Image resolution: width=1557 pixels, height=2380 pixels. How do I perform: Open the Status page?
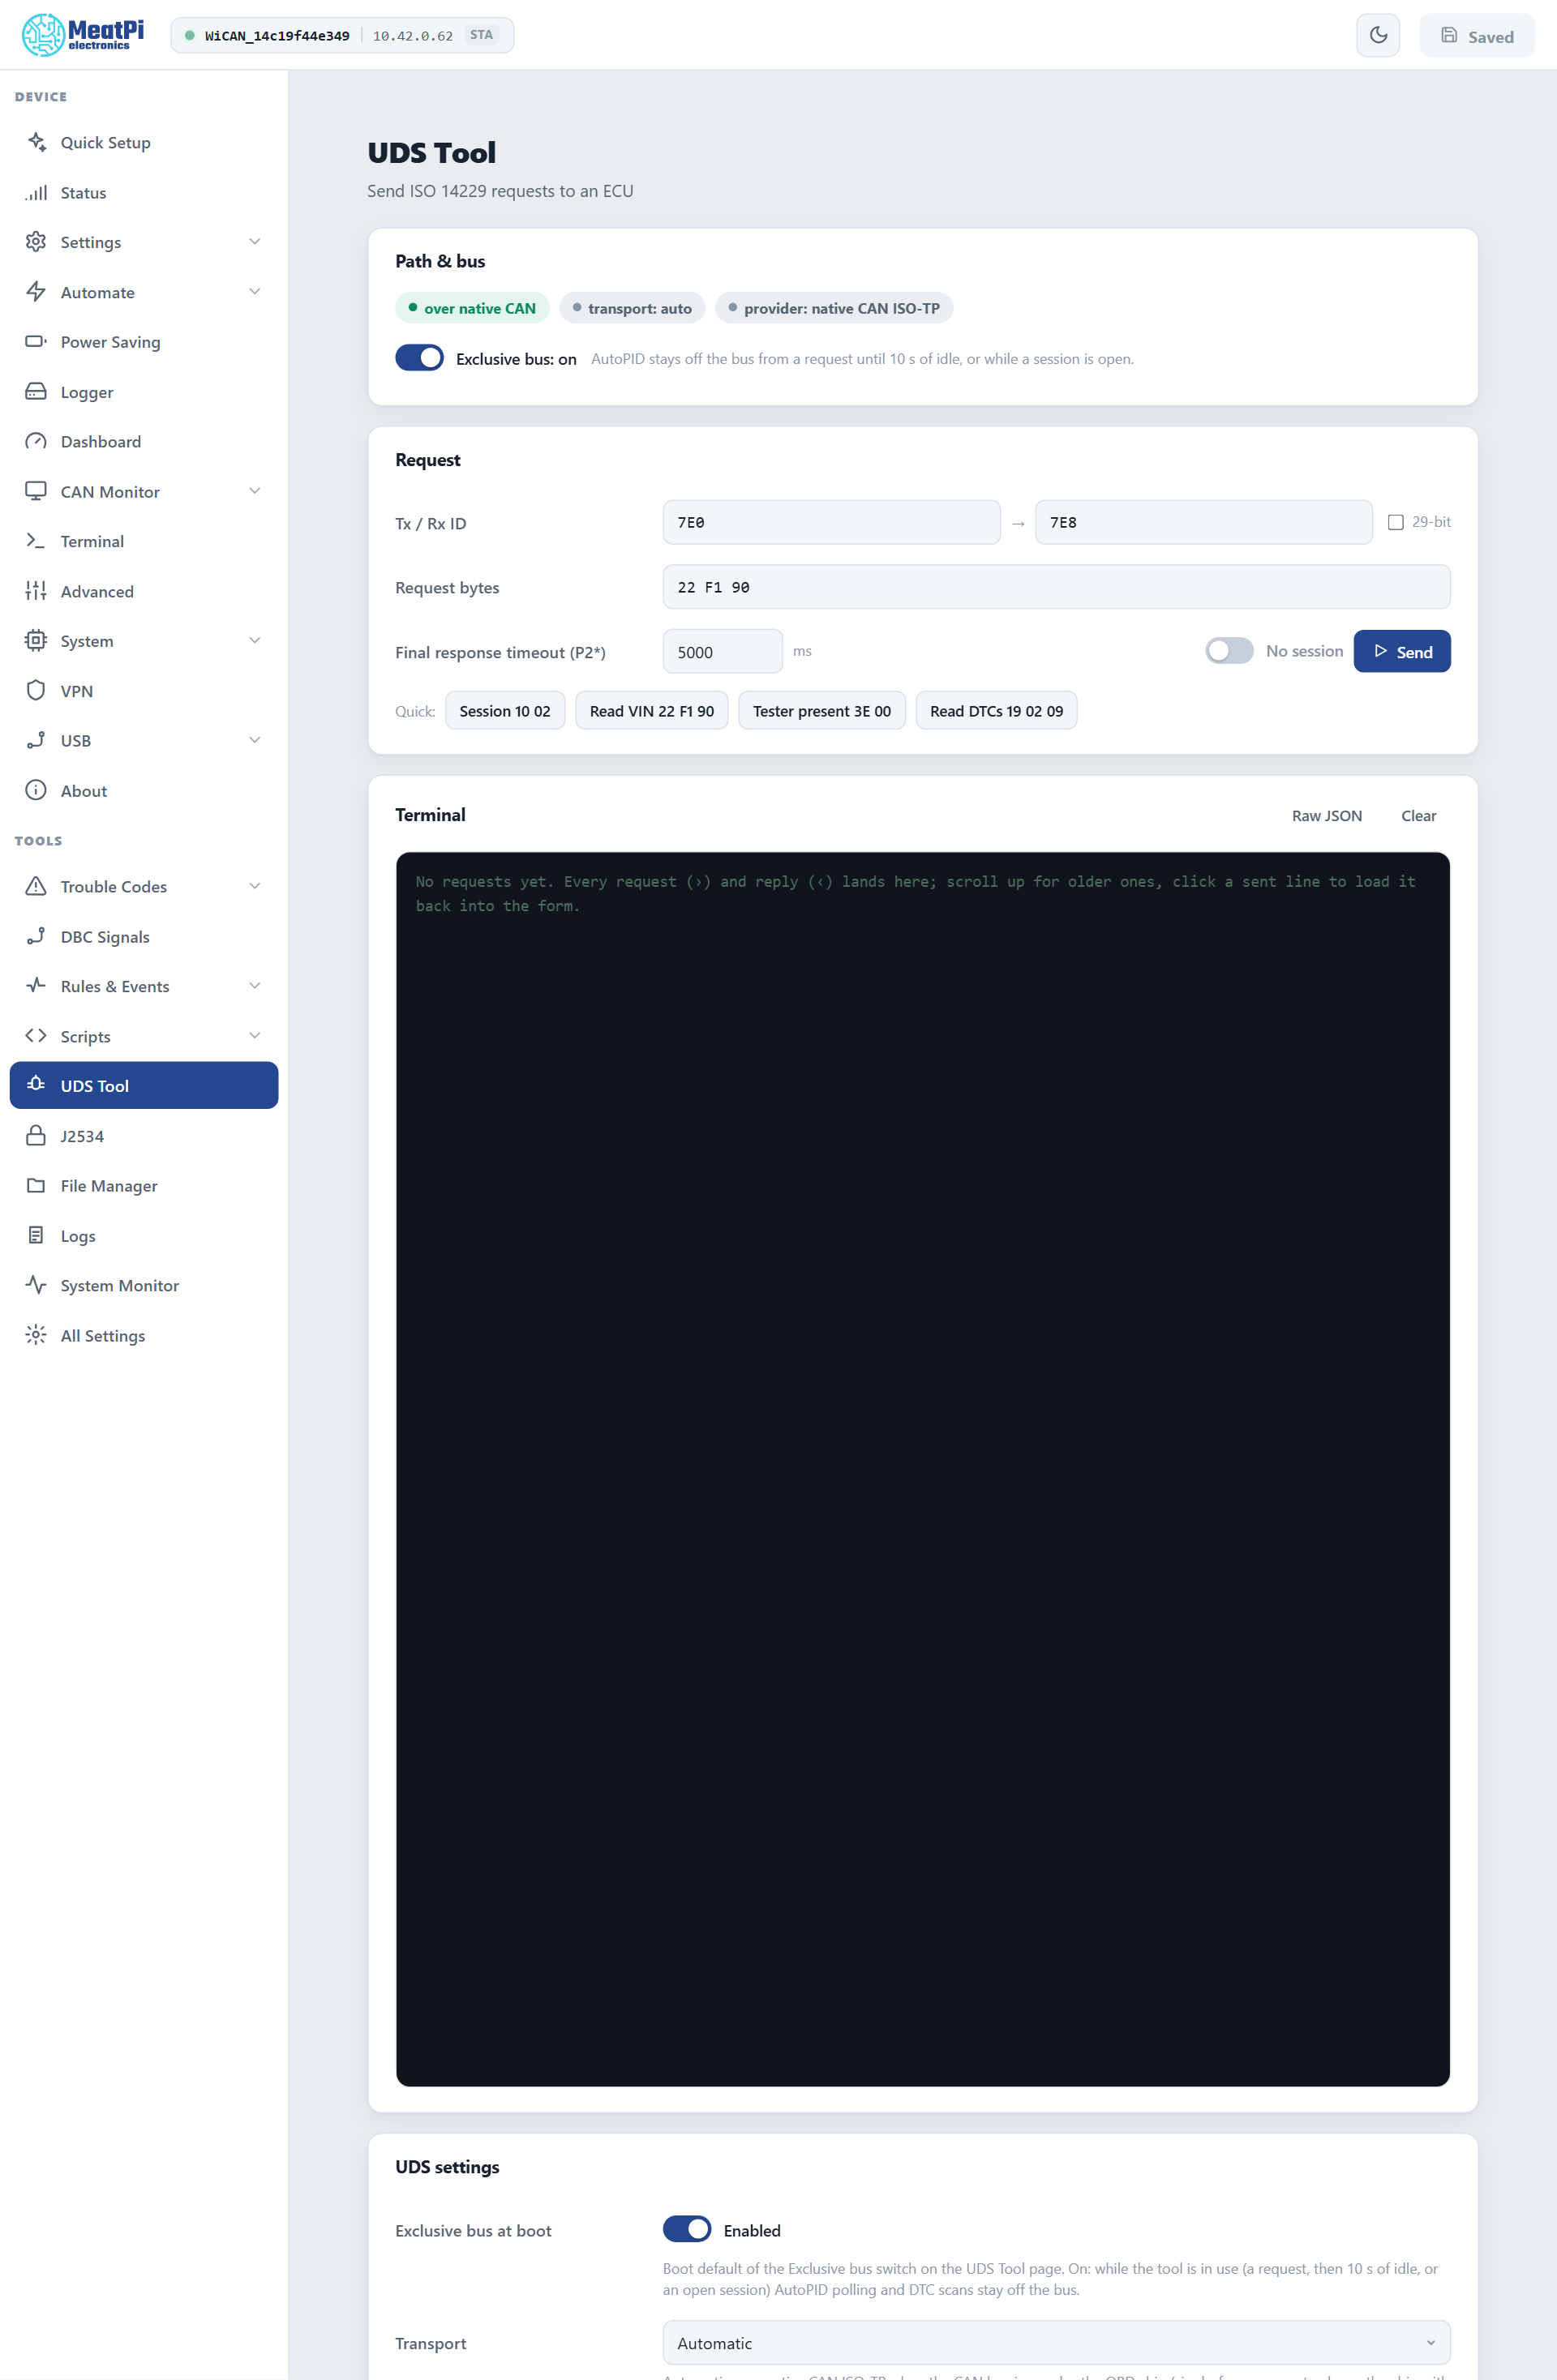pos(144,192)
